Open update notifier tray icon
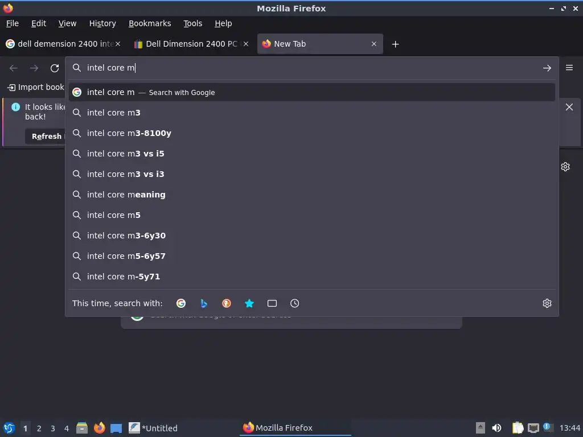Image resolution: width=583 pixels, height=437 pixels. pos(548,427)
